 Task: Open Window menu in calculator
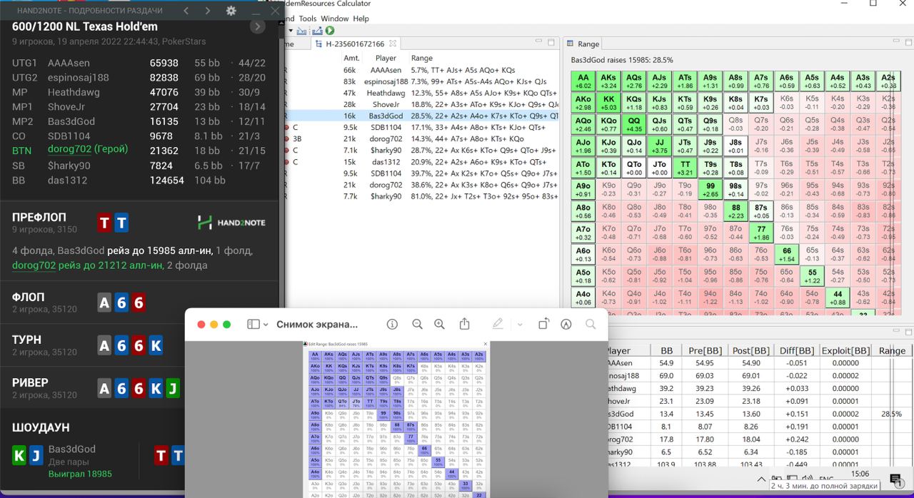pos(335,19)
